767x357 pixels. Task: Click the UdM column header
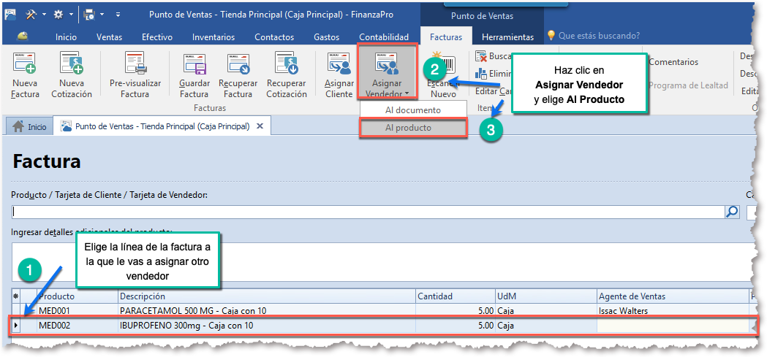click(x=546, y=296)
